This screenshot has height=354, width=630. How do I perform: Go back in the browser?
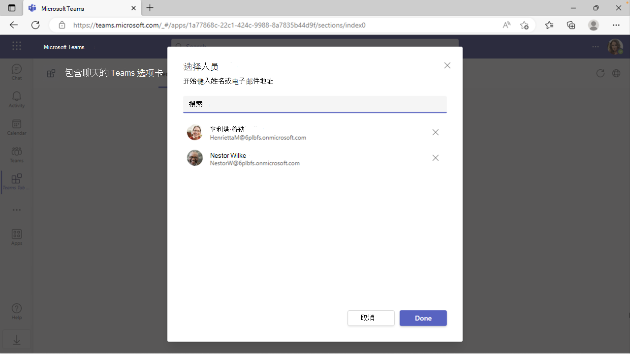click(x=13, y=25)
